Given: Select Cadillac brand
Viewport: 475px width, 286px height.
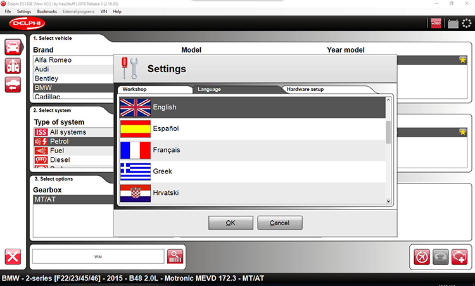Looking at the screenshot, I should tap(73, 96).
